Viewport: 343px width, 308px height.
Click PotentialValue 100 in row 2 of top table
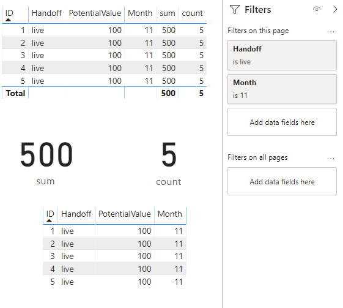pyautogui.click(x=115, y=43)
